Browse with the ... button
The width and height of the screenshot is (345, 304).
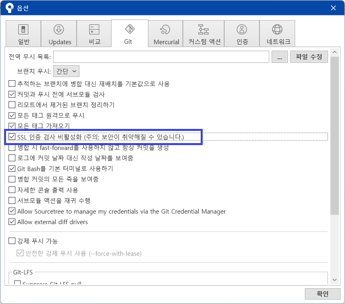pyautogui.click(x=280, y=57)
